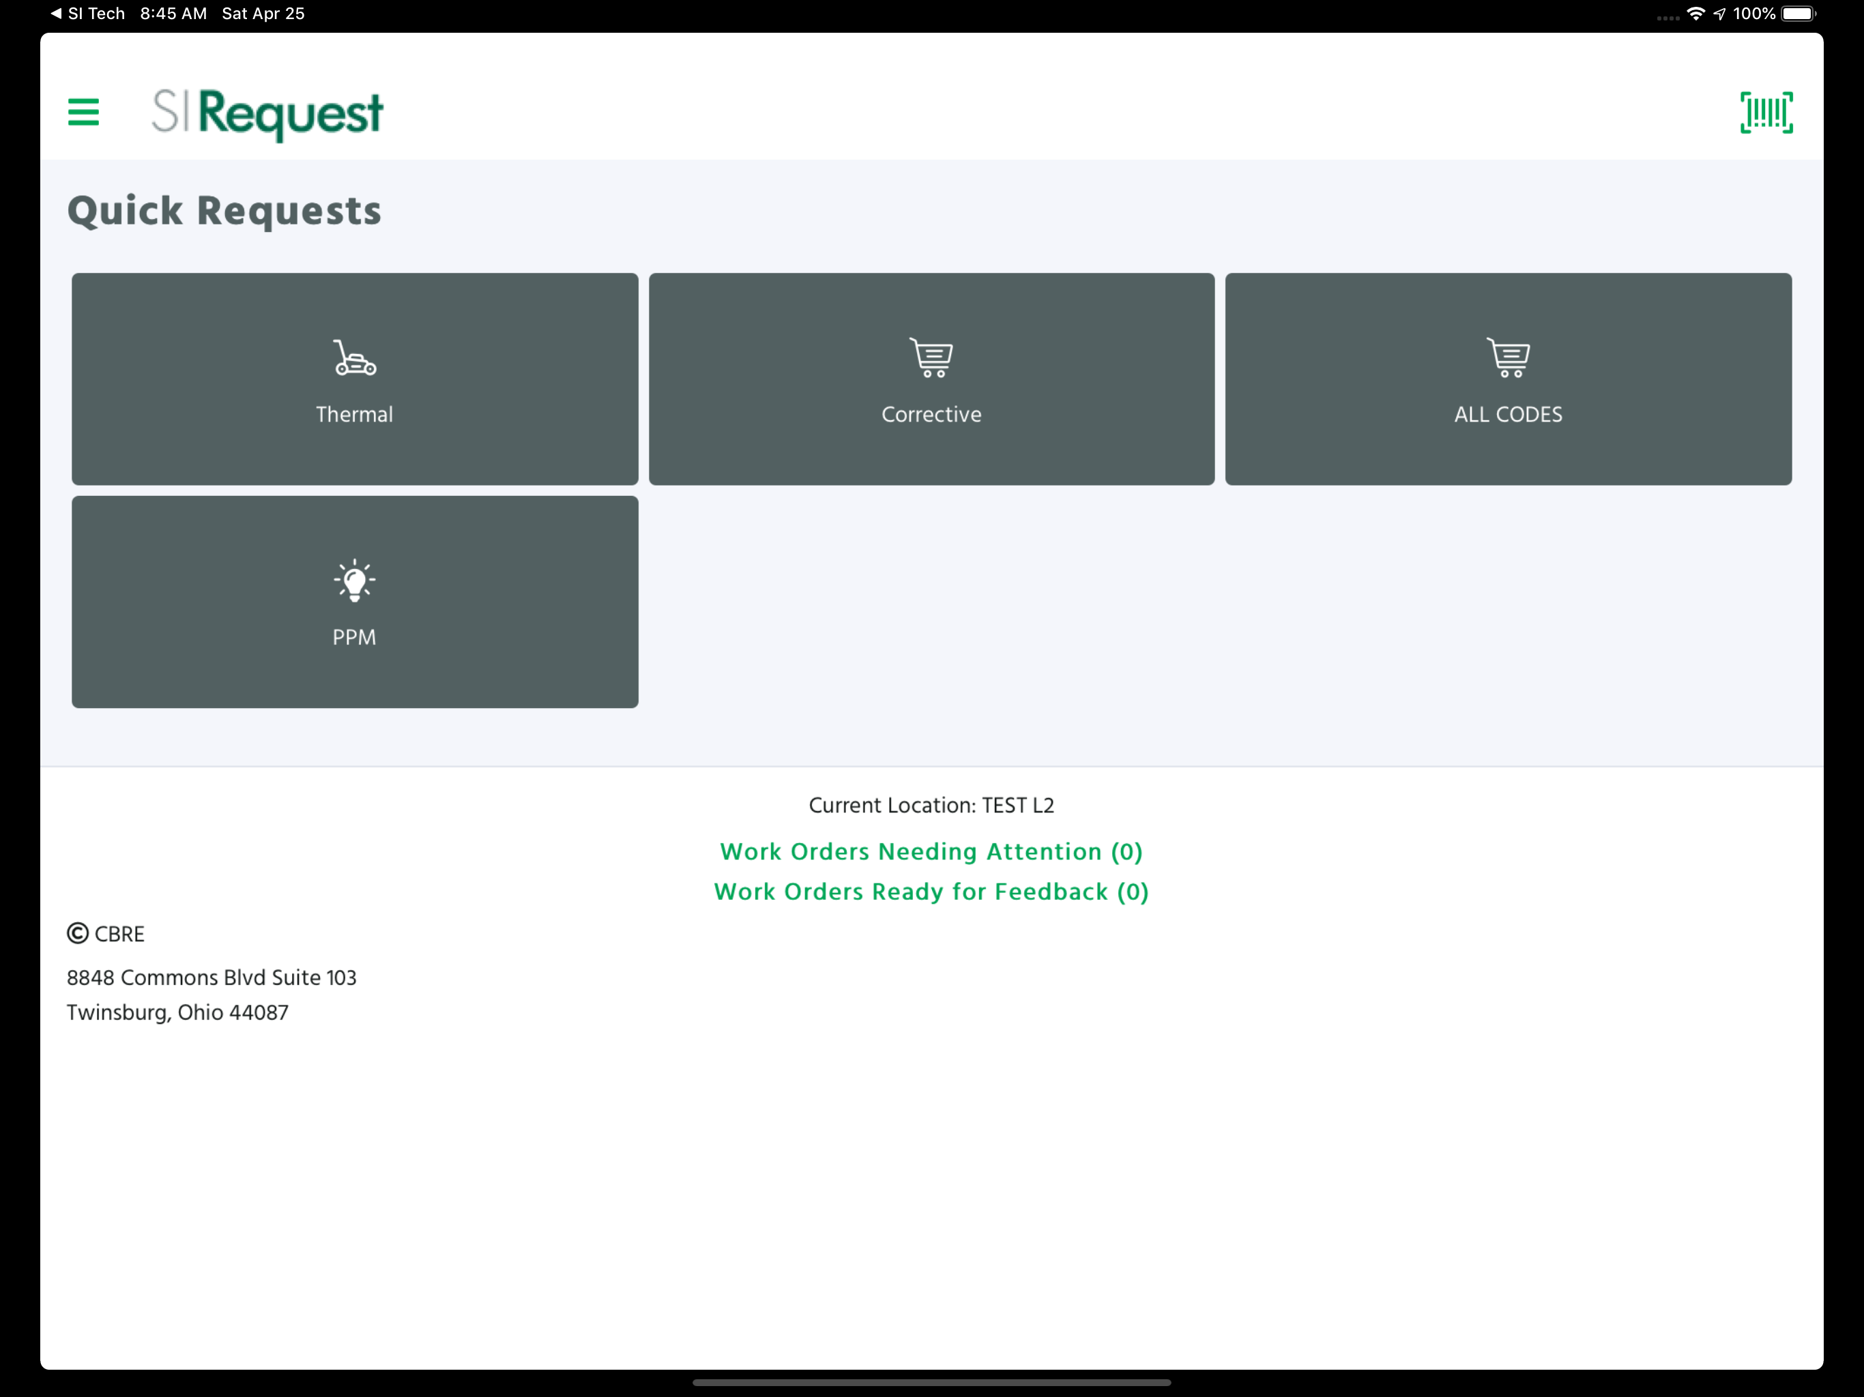1864x1397 pixels.
Task: Tap the home indicator bar
Action: tap(931, 1383)
